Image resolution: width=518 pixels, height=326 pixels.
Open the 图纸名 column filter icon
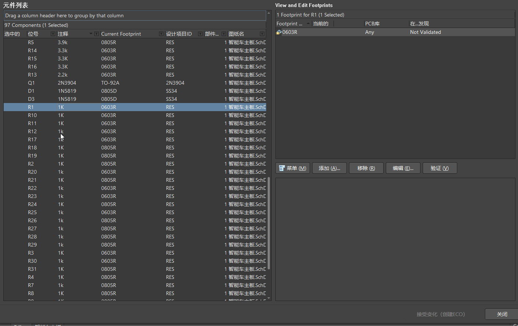coord(262,34)
